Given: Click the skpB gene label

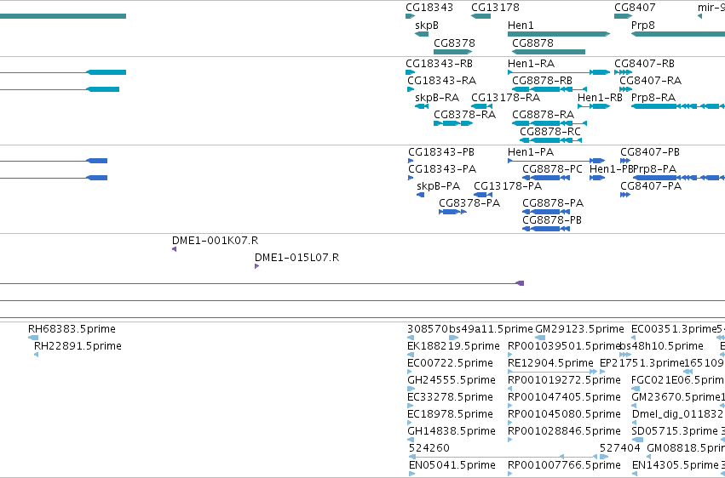Looking at the screenshot, I should point(426,25).
